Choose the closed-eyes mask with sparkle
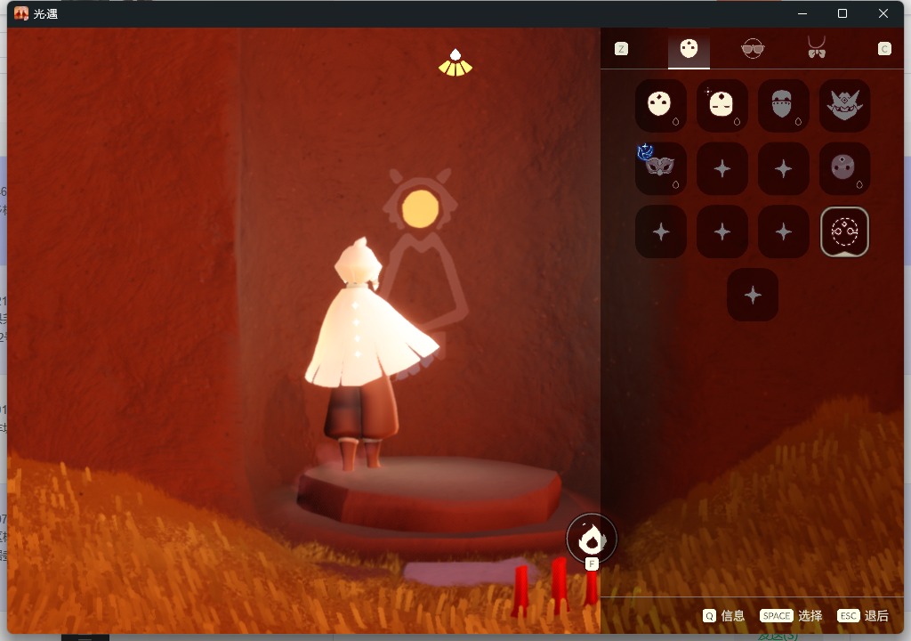Screen dimensions: 911x641 (722, 105)
